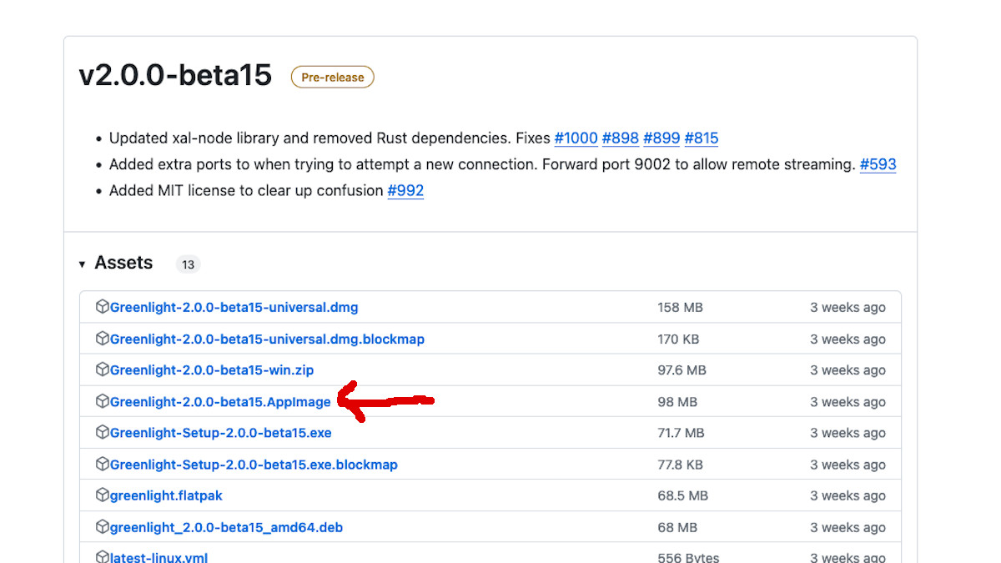The width and height of the screenshot is (1001, 563).
Task: Click package icon beside greenlight.flatpak
Action: (103, 495)
